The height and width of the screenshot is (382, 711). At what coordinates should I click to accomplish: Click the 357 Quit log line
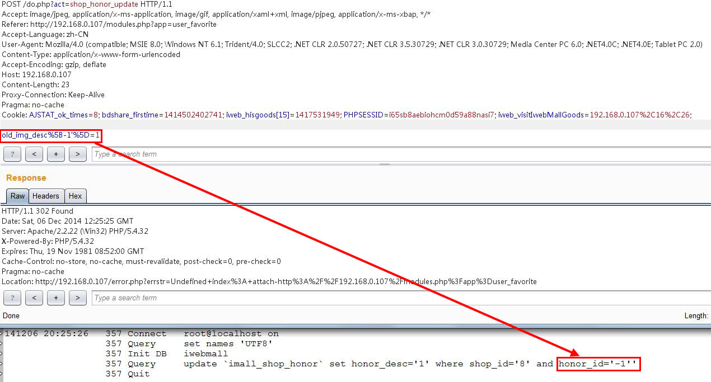(x=128, y=374)
